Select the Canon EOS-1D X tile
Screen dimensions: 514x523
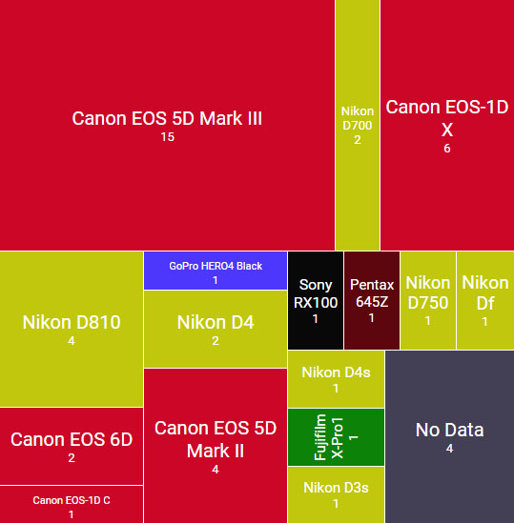click(x=447, y=125)
